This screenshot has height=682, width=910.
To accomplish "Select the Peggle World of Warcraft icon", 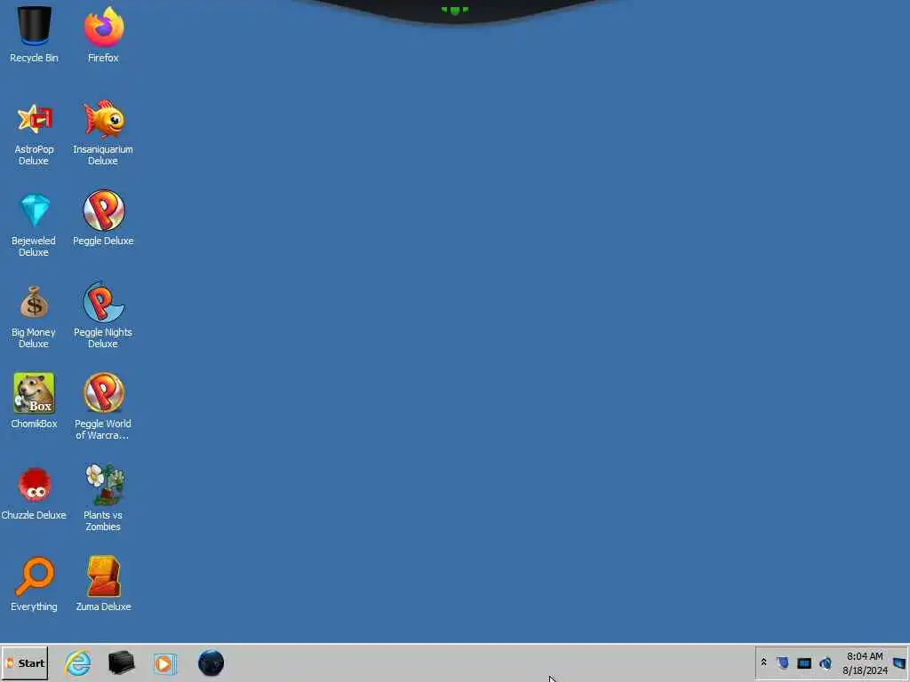I will tap(103, 393).
